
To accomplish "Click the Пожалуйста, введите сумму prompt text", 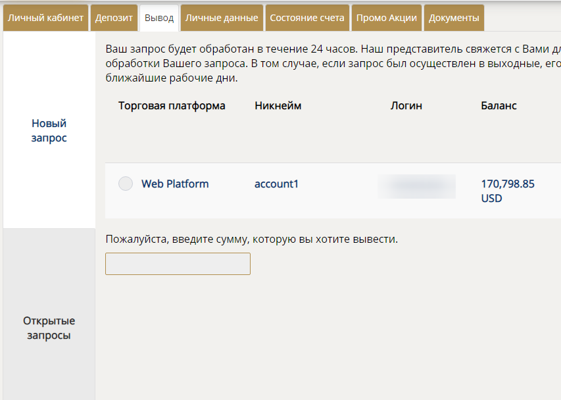I will (251, 239).
